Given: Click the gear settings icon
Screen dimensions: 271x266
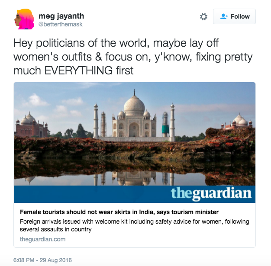Looking at the screenshot, I should point(203,16).
